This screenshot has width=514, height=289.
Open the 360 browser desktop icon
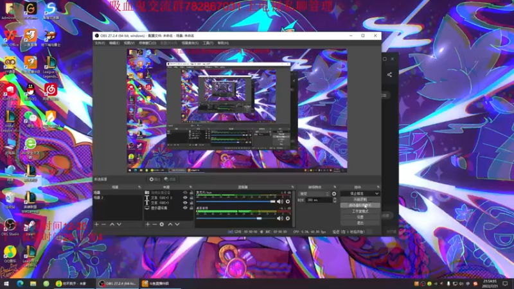[30, 146]
